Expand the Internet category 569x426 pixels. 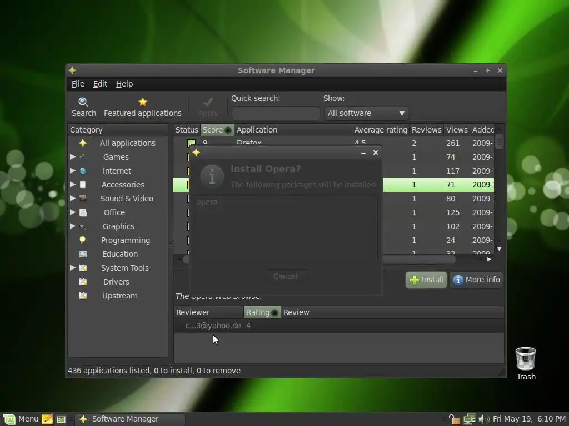[73, 171]
